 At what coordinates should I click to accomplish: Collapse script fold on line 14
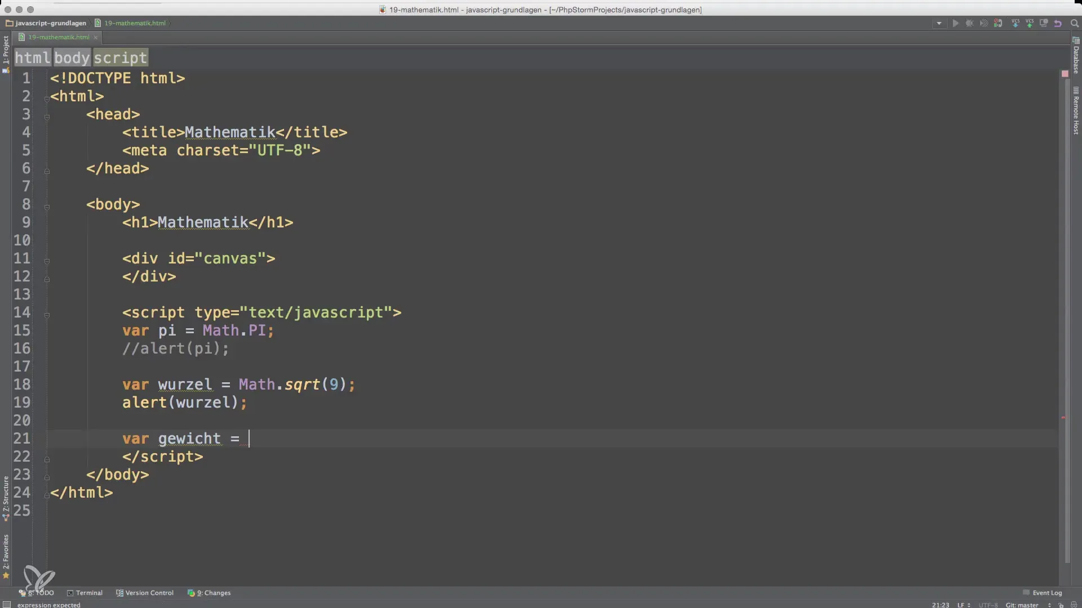47,315
